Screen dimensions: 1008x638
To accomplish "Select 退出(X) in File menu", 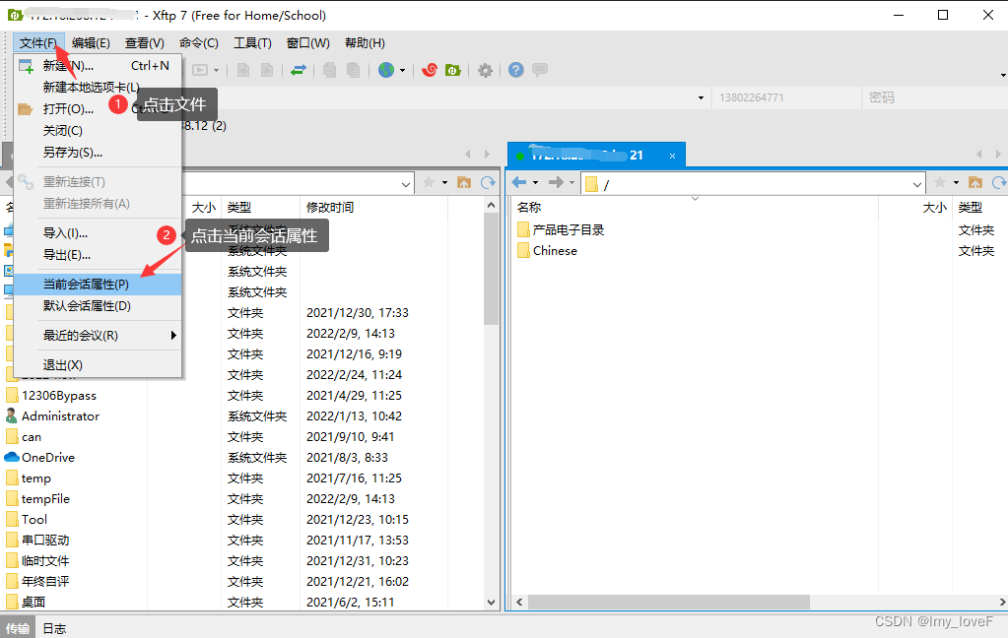I will 98,365.
